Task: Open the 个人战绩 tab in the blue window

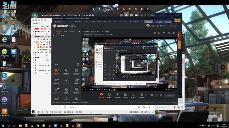Action: (158, 22)
